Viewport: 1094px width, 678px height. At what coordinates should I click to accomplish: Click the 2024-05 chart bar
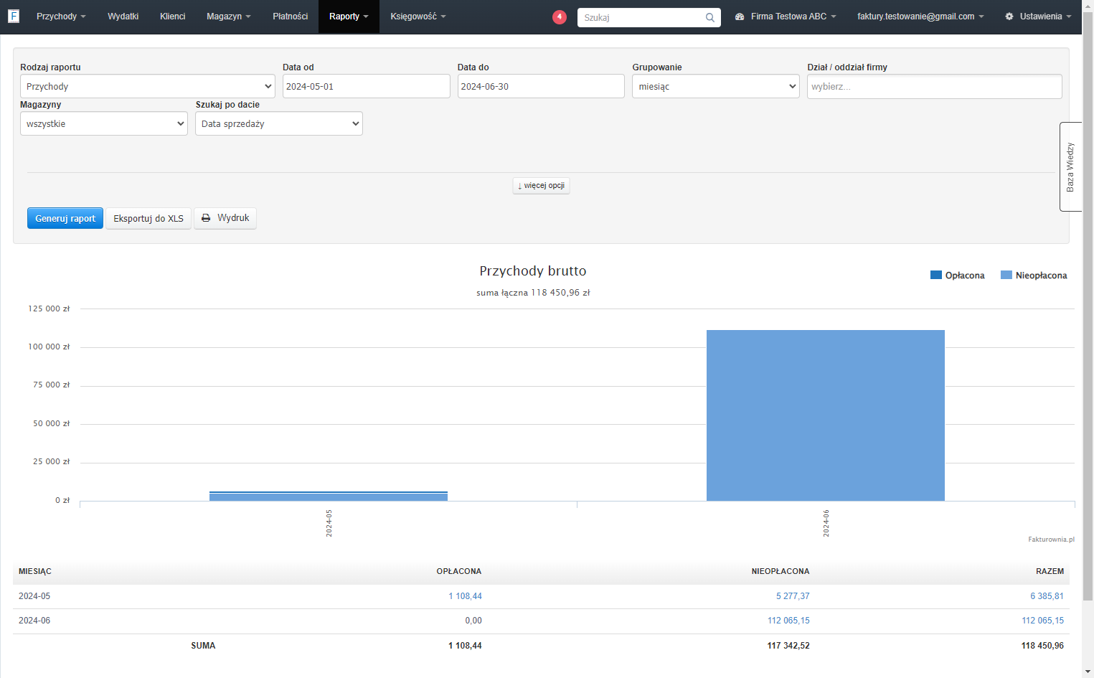pyautogui.click(x=329, y=496)
